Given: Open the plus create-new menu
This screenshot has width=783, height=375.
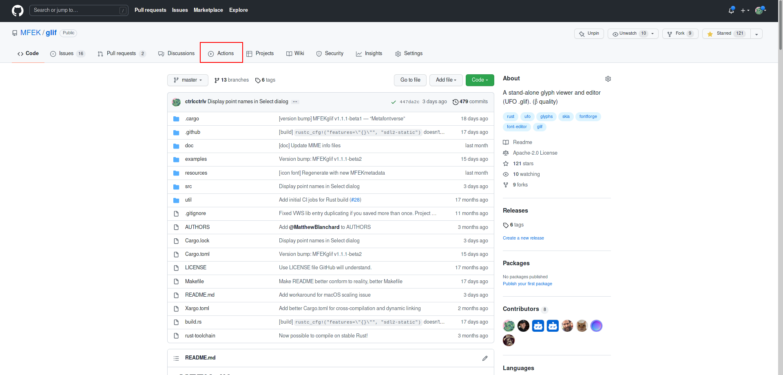Looking at the screenshot, I should point(745,11).
